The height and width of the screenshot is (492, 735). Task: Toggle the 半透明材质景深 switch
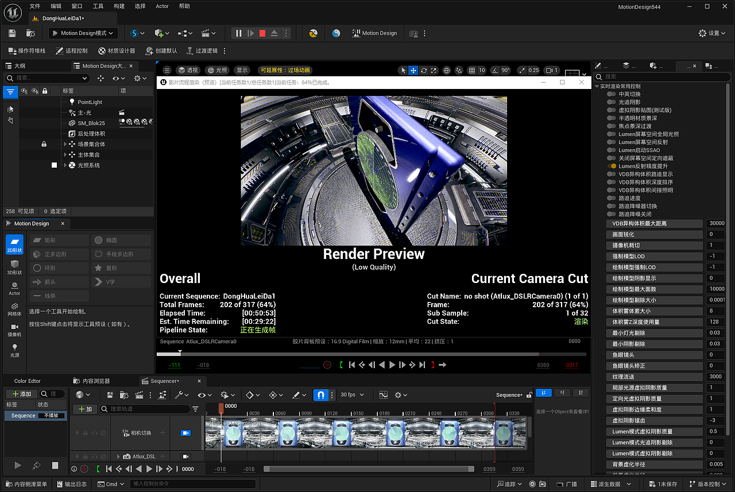[612, 118]
